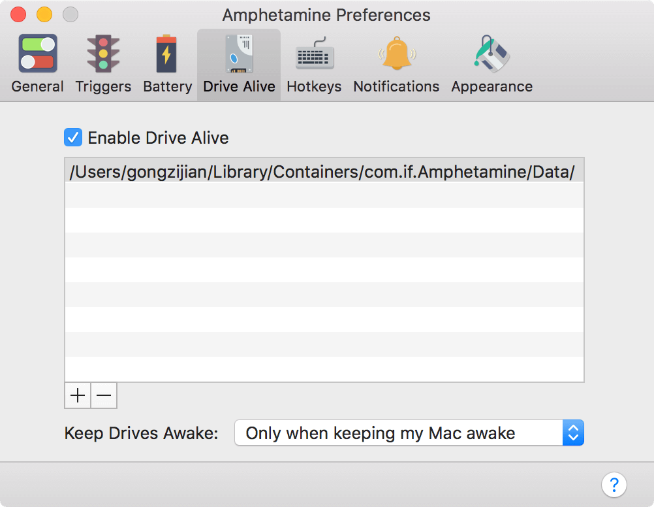Go to the Notifications bell pane
The height and width of the screenshot is (507, 654).
(396, 64)
